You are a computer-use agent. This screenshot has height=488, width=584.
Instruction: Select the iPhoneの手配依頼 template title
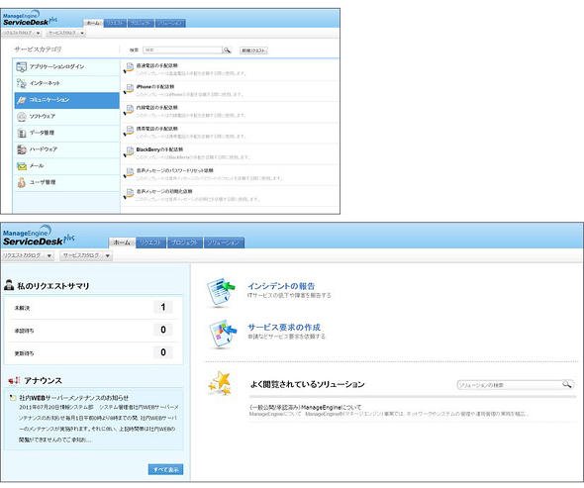(x=155, y=86)
